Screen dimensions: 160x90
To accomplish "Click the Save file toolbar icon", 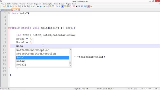I will tap(8, 6).
